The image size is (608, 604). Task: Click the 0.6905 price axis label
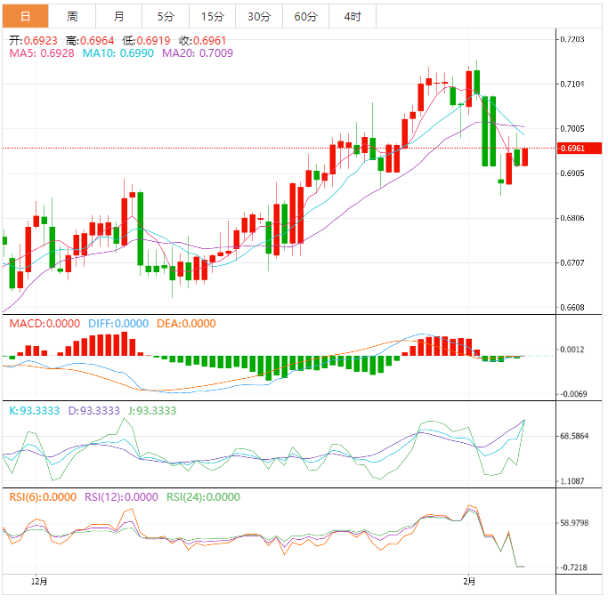click(572, 173)
